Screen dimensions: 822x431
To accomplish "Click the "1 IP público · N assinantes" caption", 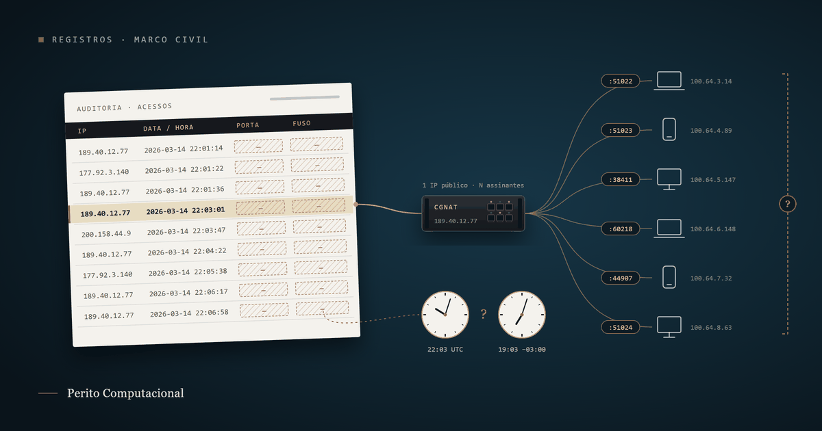I will [473, 185].
